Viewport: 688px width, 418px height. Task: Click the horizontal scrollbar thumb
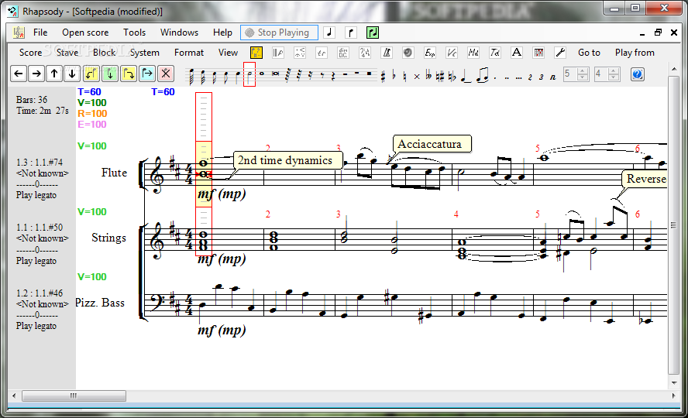[x=74, y=396]
